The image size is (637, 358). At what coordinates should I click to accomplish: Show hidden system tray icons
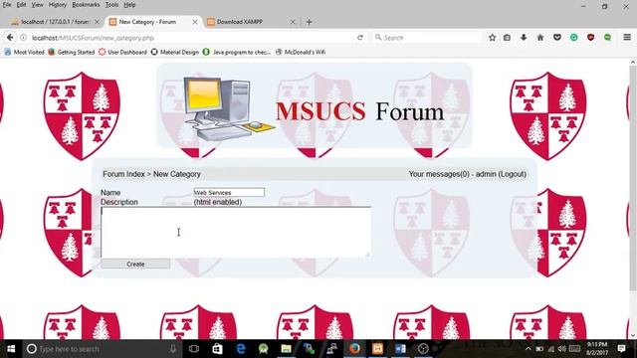pyautogui.click(x=528, y=349)
